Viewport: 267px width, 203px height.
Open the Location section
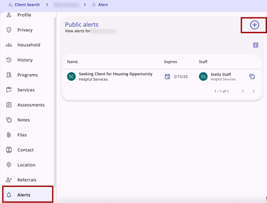[27, 165]
